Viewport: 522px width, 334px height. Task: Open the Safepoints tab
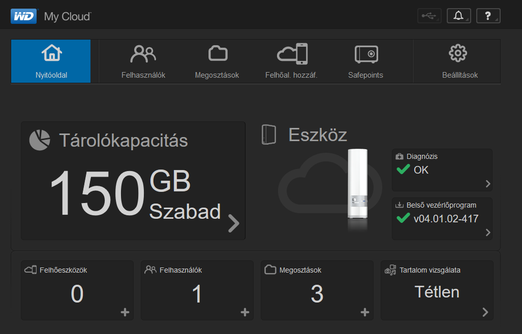pyautogui.click(x=365, y=61)
